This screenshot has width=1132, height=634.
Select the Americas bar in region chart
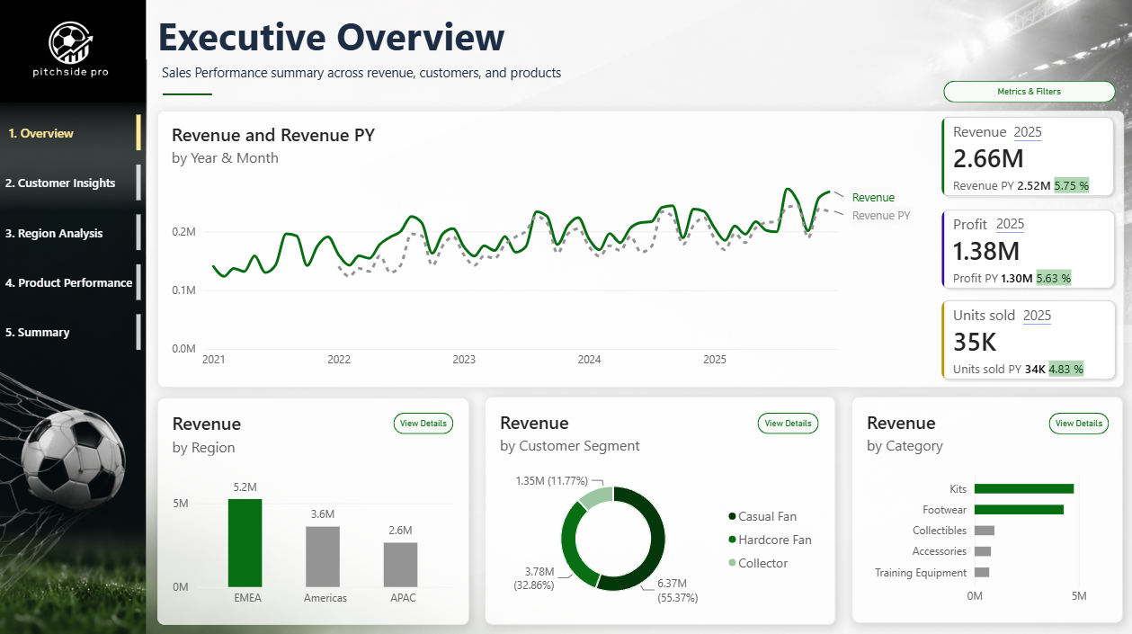[323, 557]
